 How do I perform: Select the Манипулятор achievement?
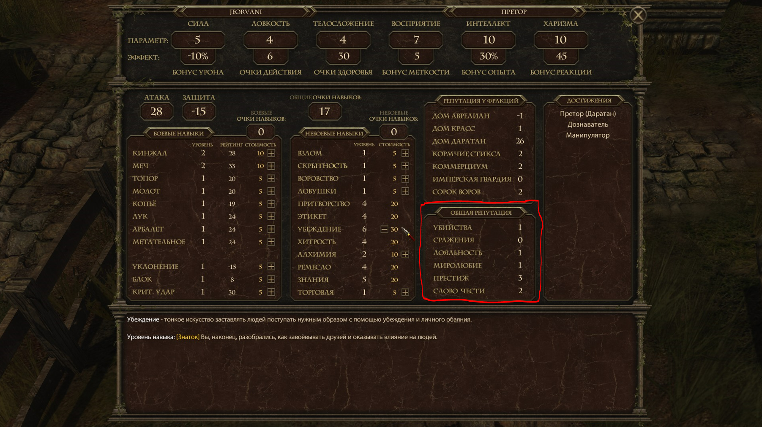(587, 135)
